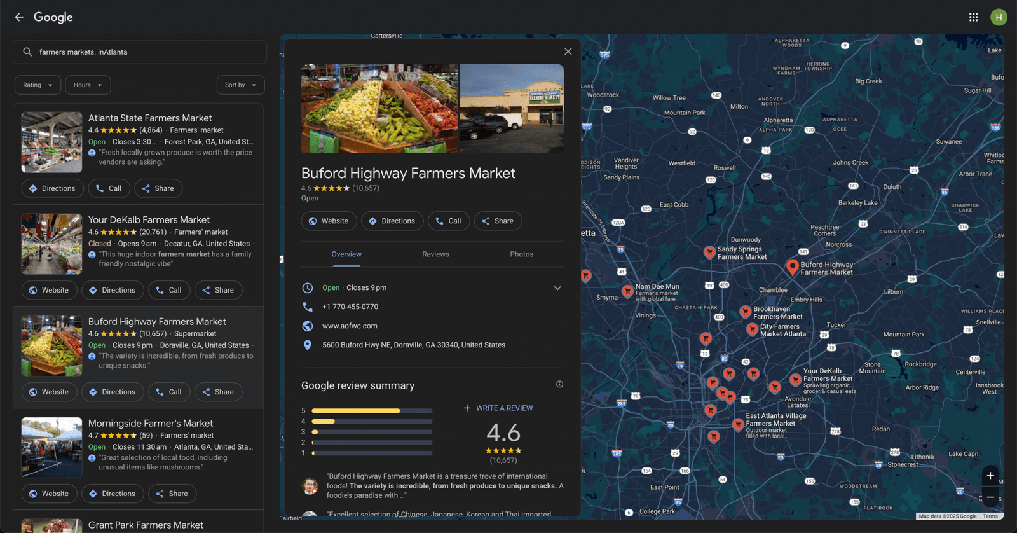Share from Buford Highway list card
Image resolution: width=1017 pixels, height=533 pixels.
click(218, 392)
